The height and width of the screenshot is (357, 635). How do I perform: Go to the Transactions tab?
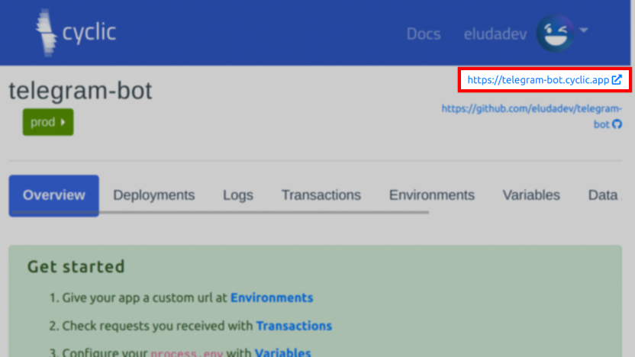pyautogui.click(x=321, y=195)
